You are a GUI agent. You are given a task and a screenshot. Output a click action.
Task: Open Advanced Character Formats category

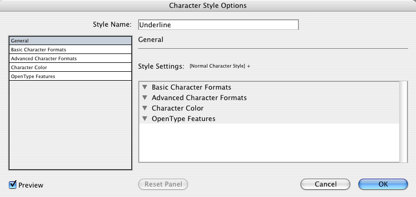point(70,59)
